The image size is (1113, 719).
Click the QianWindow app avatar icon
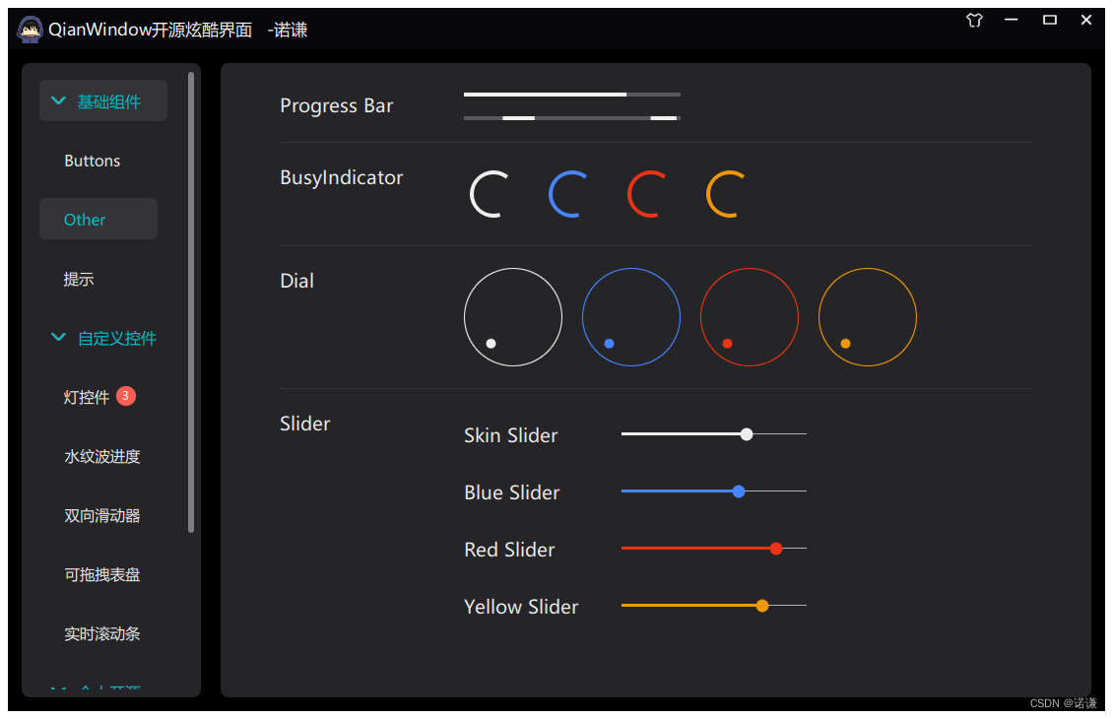30,30
